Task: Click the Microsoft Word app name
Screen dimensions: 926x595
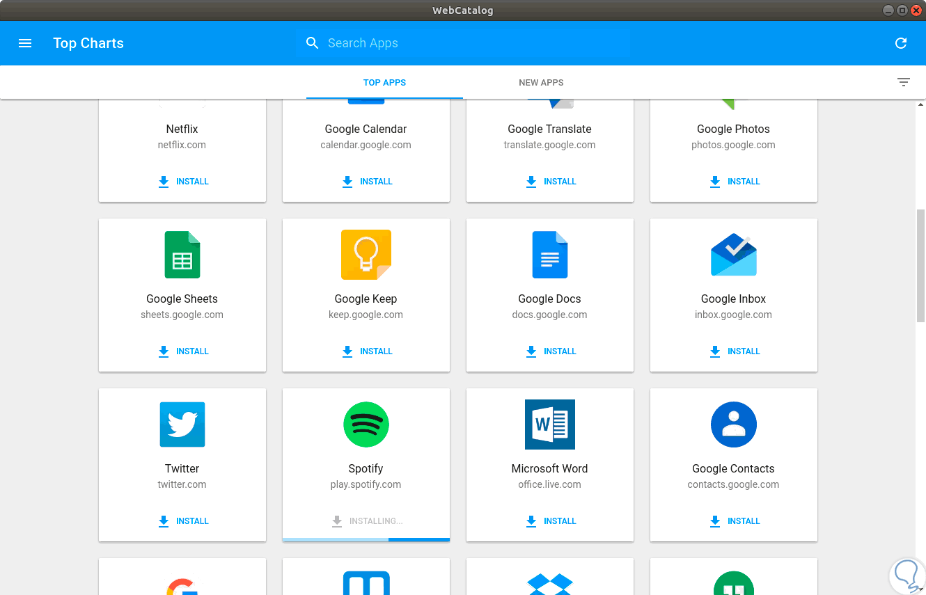Action: point(550,468)
